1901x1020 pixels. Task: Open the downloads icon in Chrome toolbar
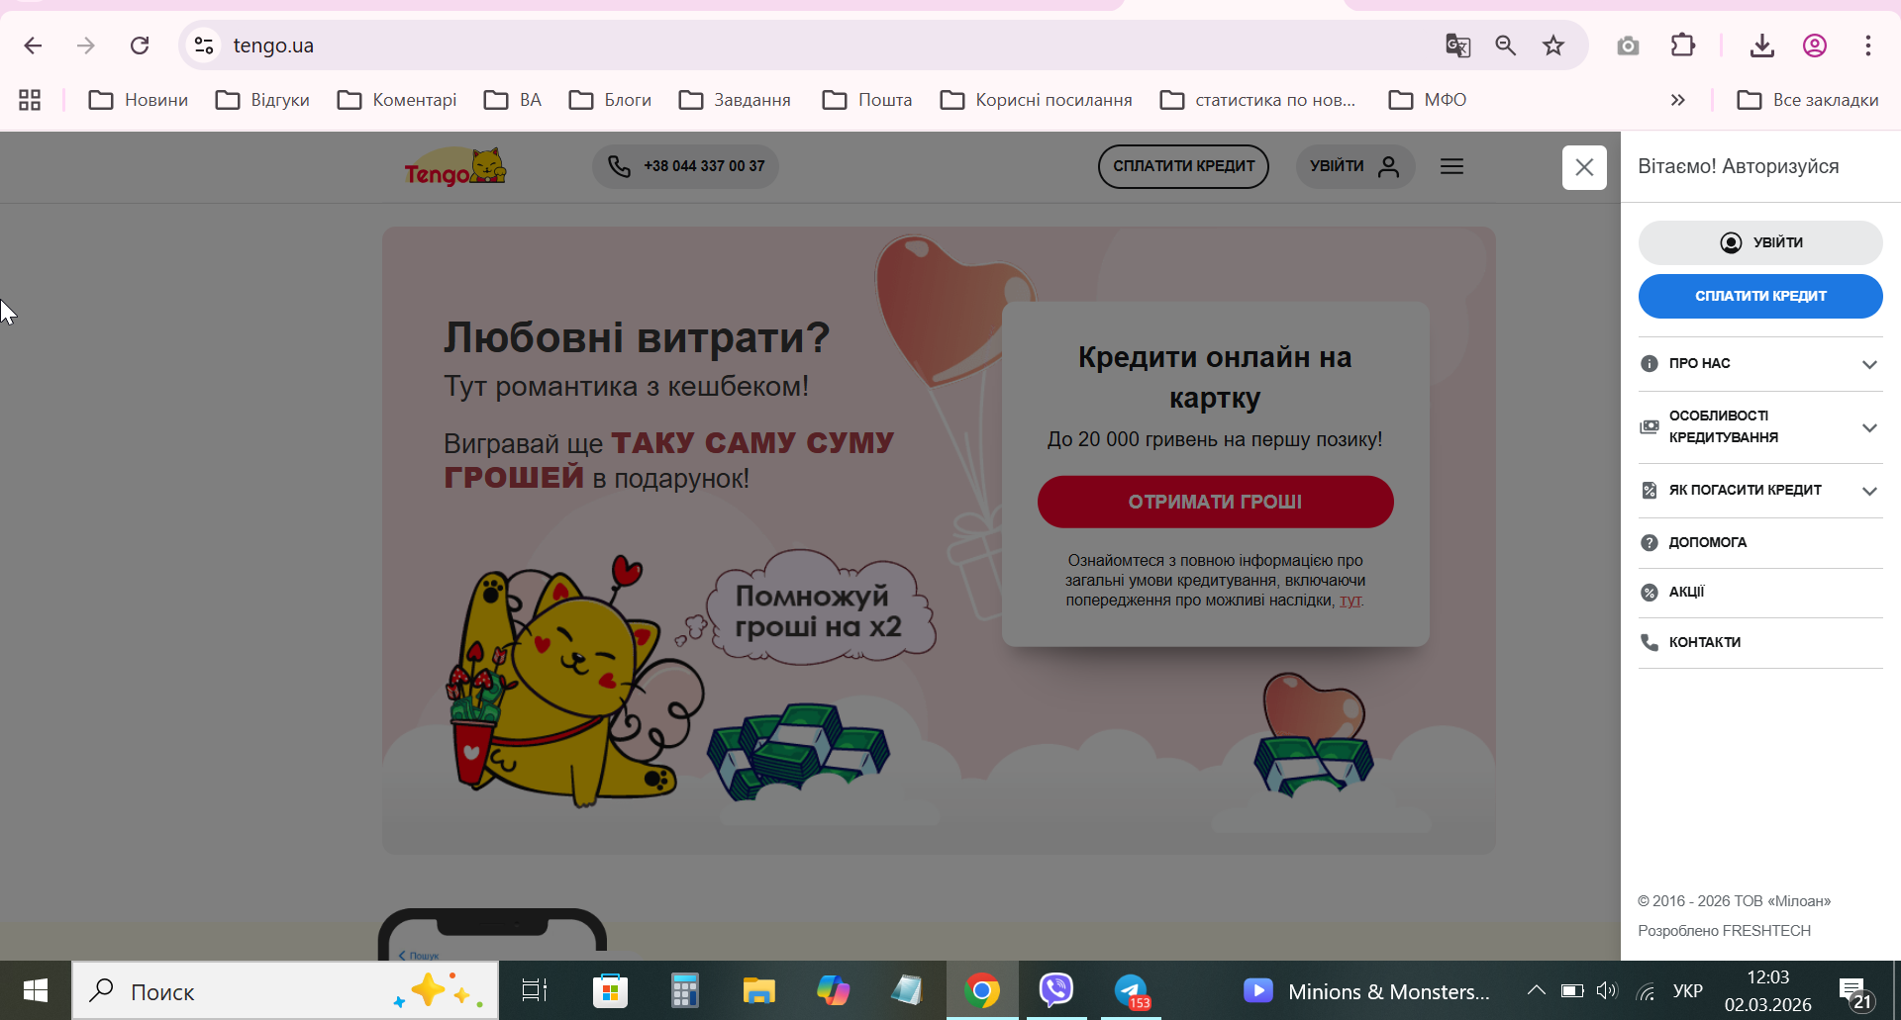click(x=1761, y=46)
